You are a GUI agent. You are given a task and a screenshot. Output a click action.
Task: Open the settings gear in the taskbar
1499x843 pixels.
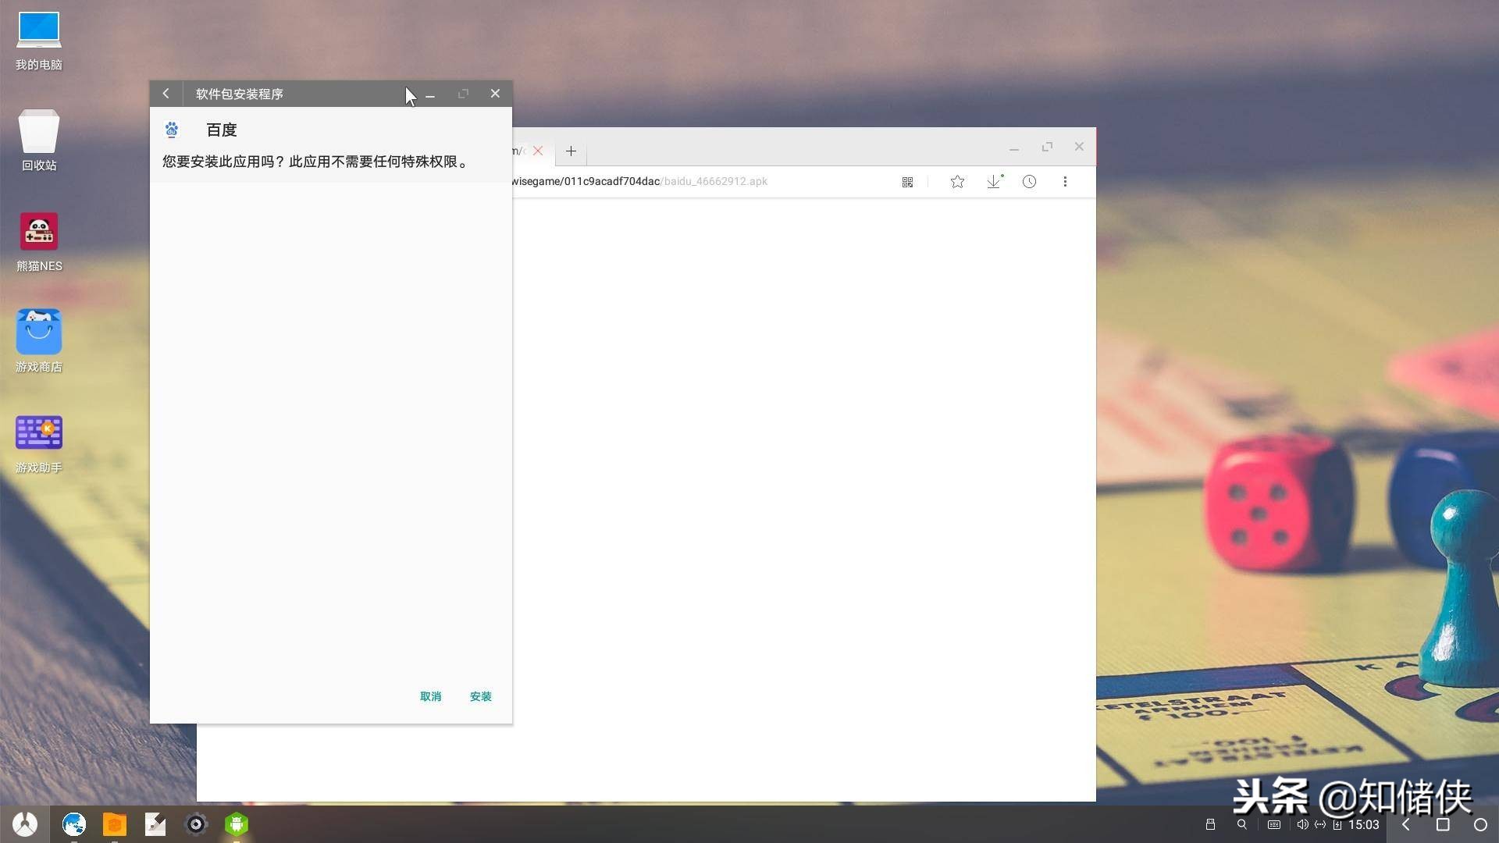tap(196, 824)
